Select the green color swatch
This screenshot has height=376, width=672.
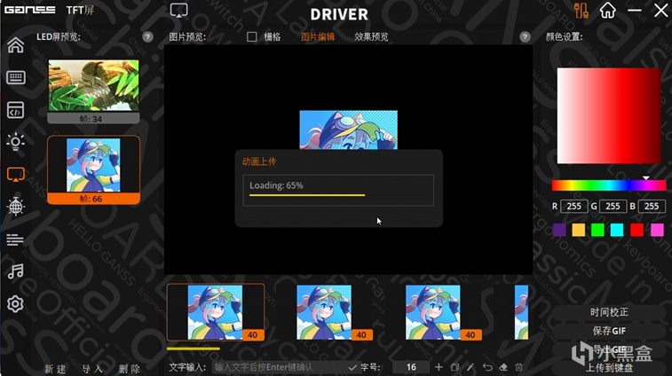(x=597, y=230)
